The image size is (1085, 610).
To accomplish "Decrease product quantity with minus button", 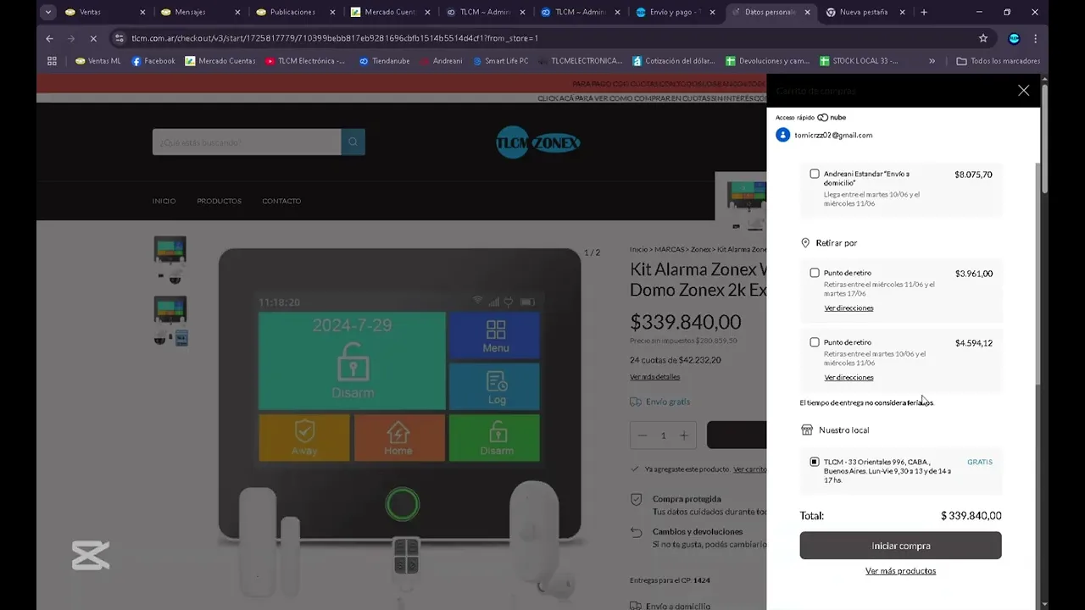I will tap(642, 435).
